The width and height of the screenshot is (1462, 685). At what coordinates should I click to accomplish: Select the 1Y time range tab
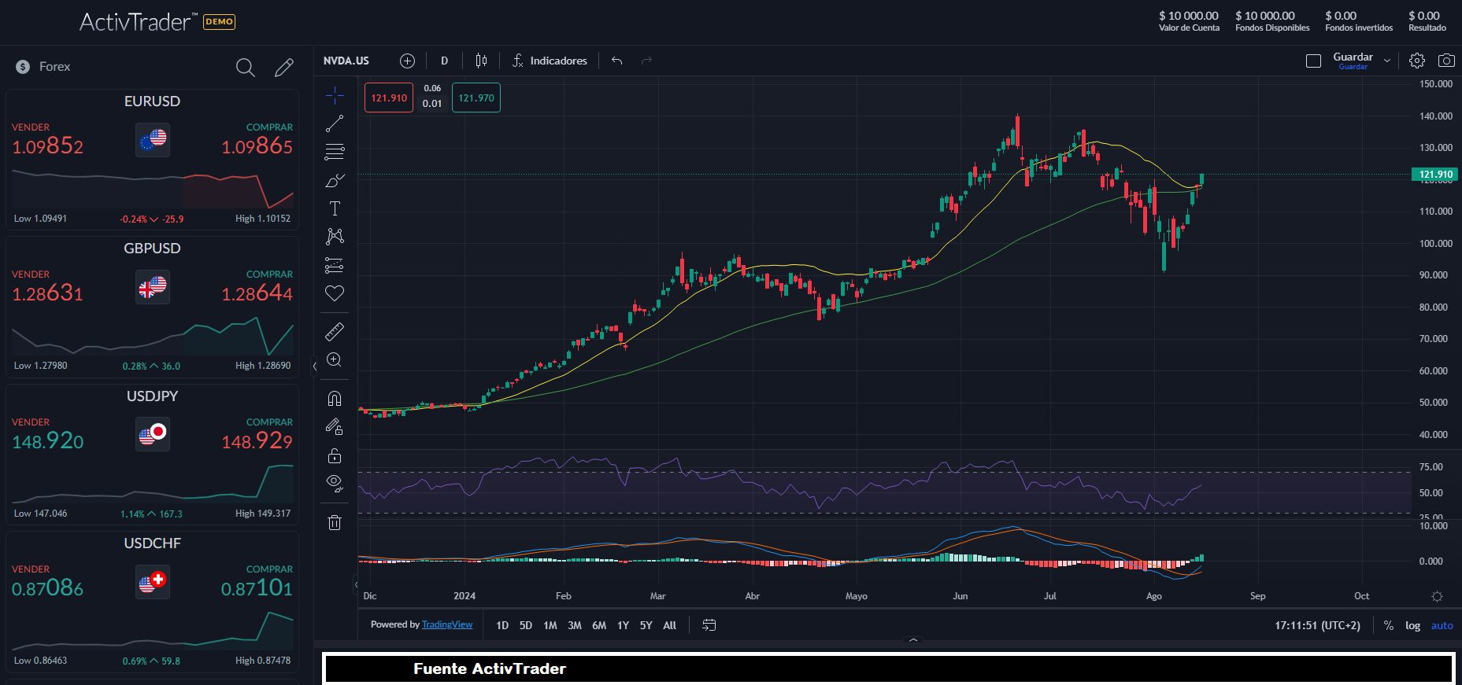coord(623,625)
